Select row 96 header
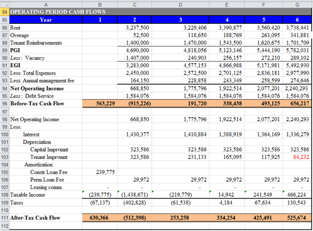Screen dimensions: 313x231 tap(4, 104)
